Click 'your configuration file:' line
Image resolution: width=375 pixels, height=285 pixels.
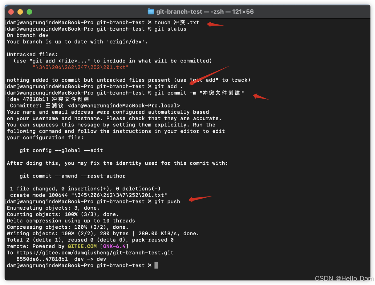45,138
